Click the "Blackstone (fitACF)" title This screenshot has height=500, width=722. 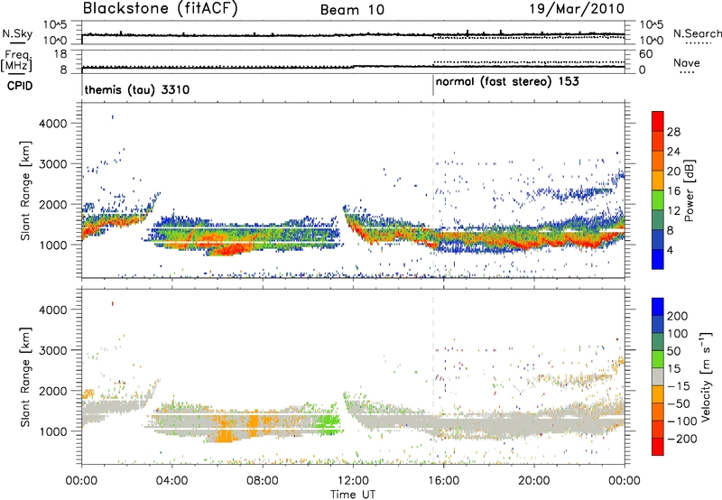pyautogui.click(x=161, y=9)
